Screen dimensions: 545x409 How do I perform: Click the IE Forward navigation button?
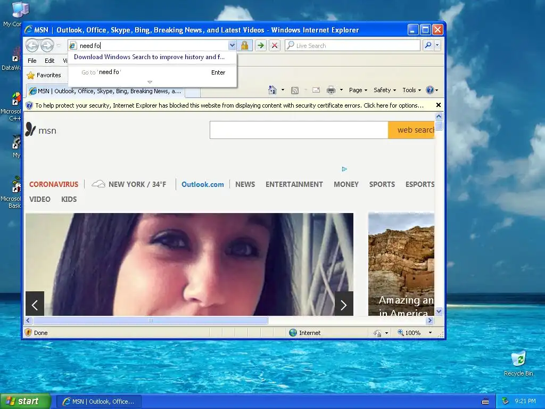pos(47,45)
